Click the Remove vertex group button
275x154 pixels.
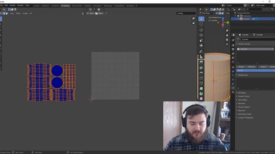(251, 67)
